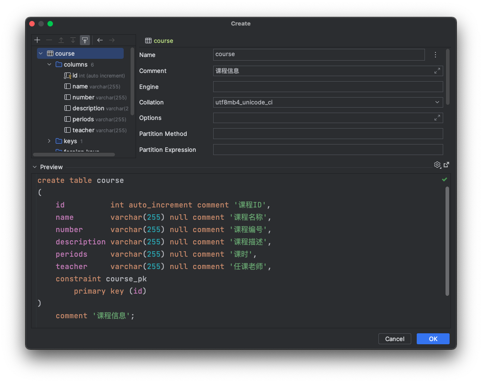Click the back navigation arrow
Viewport: 482px width, 383px height.
coord(100,40)
